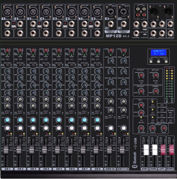Click the EFF SEND master knob
Viewport: 177px width, 179px height.
coord(141,128)
